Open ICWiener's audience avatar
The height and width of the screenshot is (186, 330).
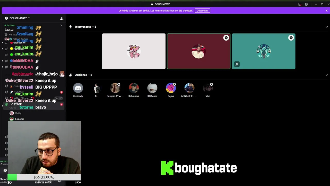(x=152, y=88)
